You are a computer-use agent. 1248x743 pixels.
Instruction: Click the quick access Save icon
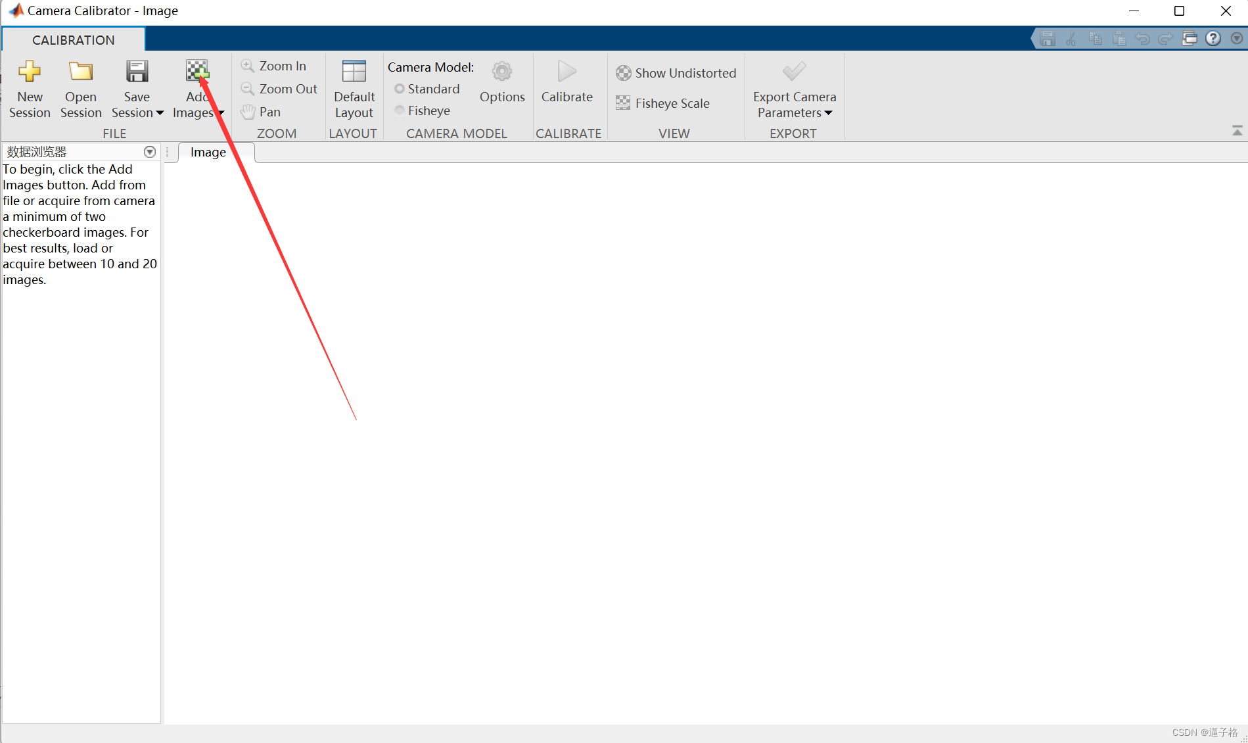click(1048, 39)
